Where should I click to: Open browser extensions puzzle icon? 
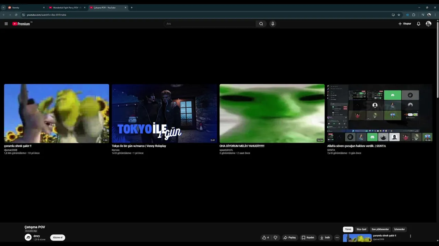[414, 15]
